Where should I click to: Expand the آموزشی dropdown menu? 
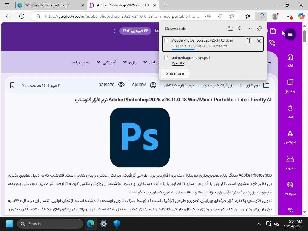tap(106, 62)
